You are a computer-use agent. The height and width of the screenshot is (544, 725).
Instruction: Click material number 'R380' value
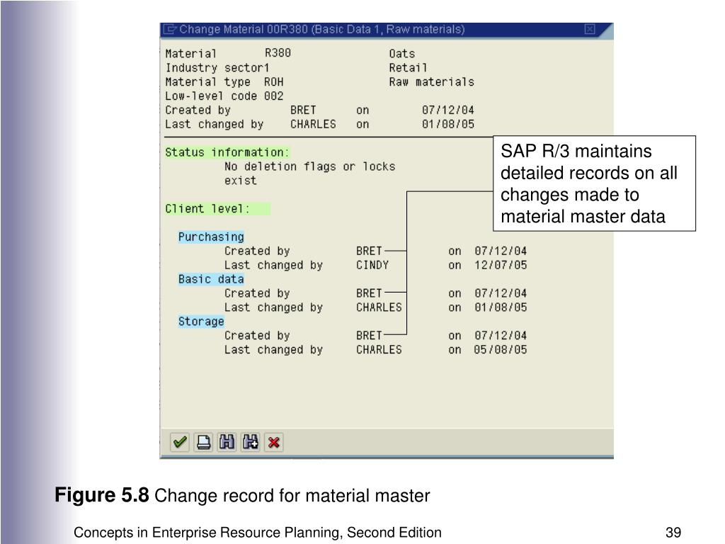click(x=278, y=53)
